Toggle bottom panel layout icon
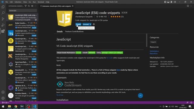The width and height of the screenshot is (194, 109). tap(168, 2)
